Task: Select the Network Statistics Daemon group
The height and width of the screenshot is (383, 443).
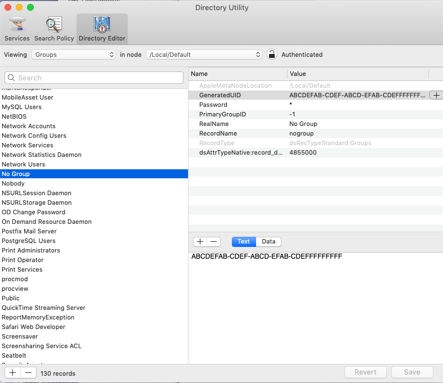Action: pyautogui.click(x=94, y=155)
